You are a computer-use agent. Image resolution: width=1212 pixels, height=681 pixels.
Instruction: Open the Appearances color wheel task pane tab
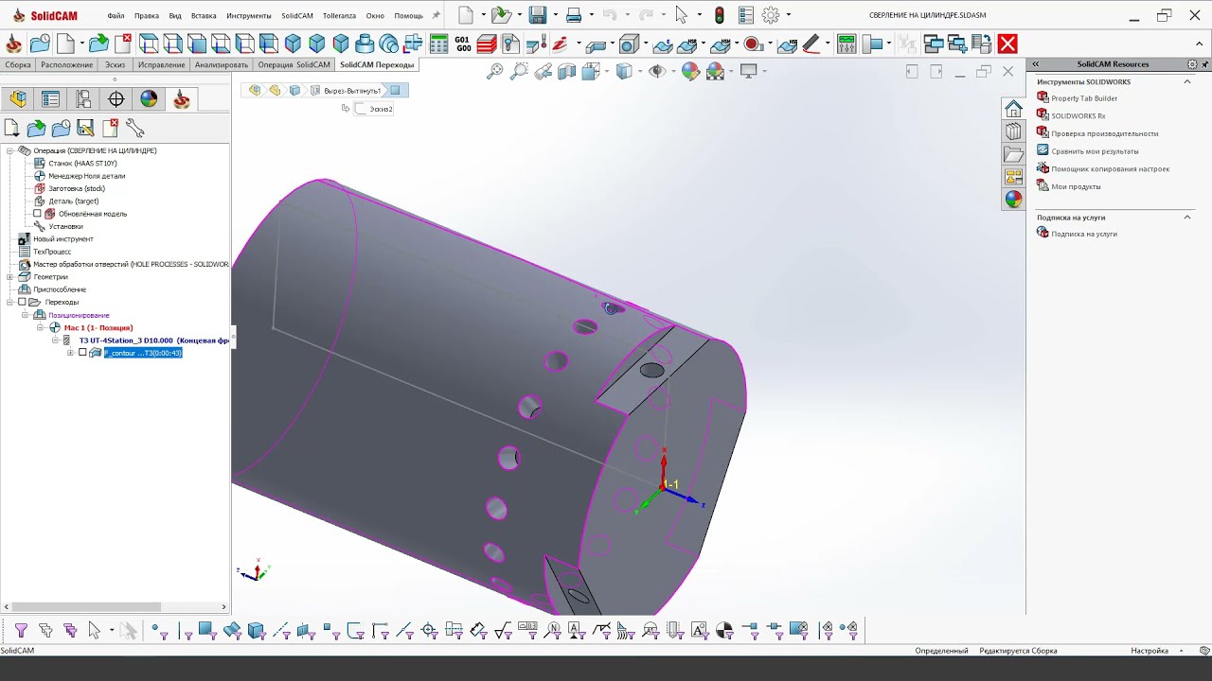tap(1013, 200)
